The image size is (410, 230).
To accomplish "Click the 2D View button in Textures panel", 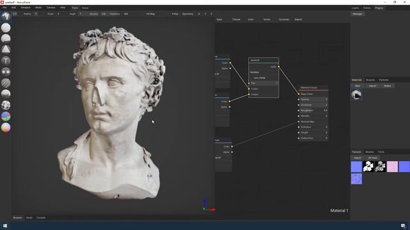I will [x=372, y=158].
